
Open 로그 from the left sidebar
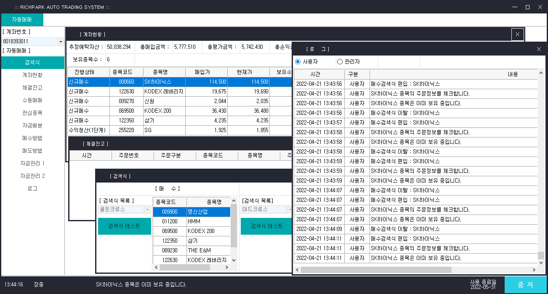click(x=32, y=188)
